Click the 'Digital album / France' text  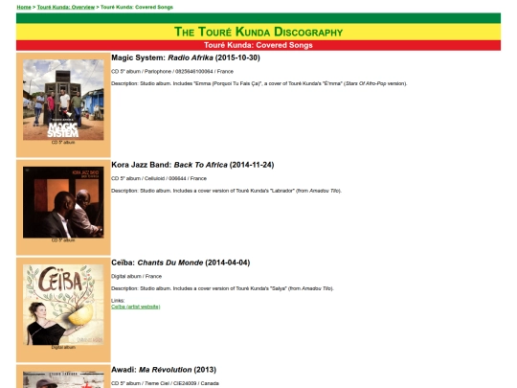coord(137,277)
